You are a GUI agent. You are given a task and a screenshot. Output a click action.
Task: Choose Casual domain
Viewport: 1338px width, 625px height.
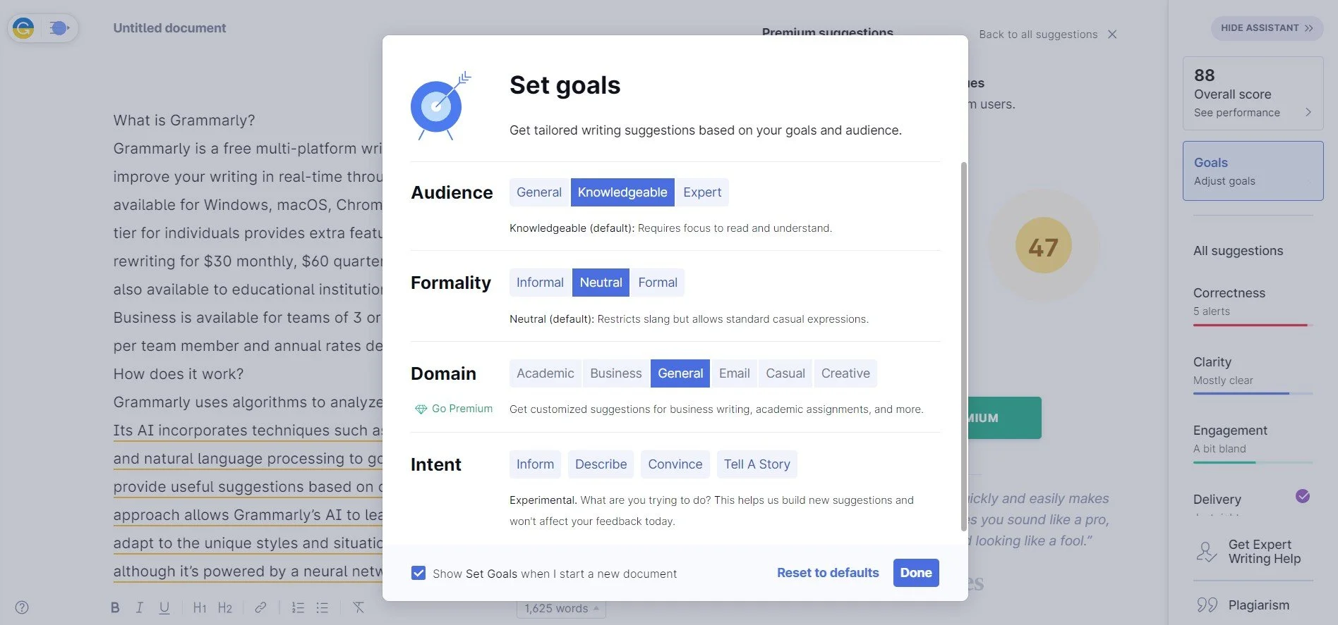[x=785, y=373]
